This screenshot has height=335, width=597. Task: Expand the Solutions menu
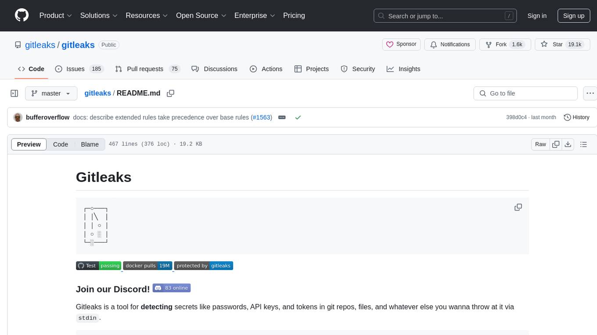99,15
